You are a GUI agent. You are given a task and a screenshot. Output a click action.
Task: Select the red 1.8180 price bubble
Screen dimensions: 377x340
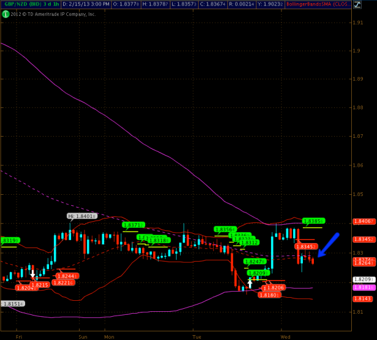pyautogui.click(x=268, y=295)
